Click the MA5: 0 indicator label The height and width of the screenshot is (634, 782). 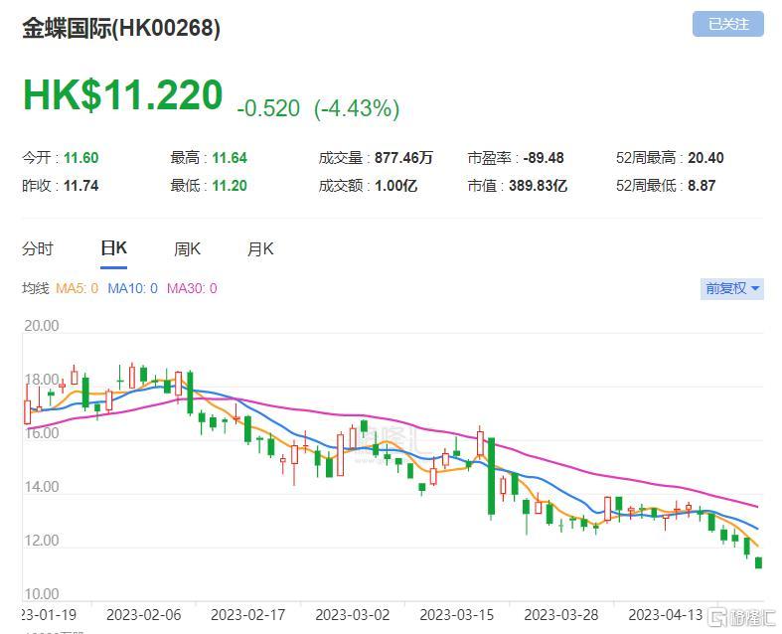click(77, 288)
